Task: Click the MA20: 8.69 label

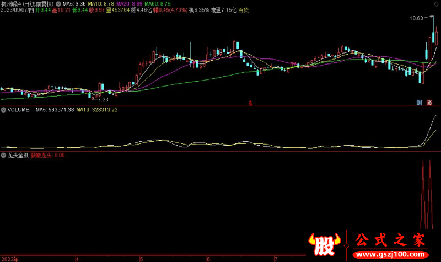Action: pos(130,4)
